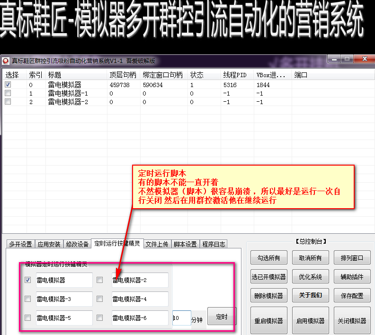The image size is (375, 335).
Task: Click the 雷电模拟器-4 name text field
Action: click(x=140, y=299)
